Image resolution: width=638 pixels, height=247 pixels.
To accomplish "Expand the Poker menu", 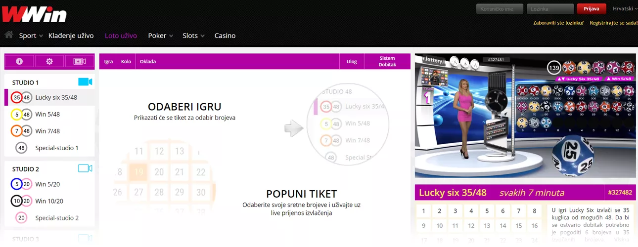I will pyautogui.click(x=160, y=36).
